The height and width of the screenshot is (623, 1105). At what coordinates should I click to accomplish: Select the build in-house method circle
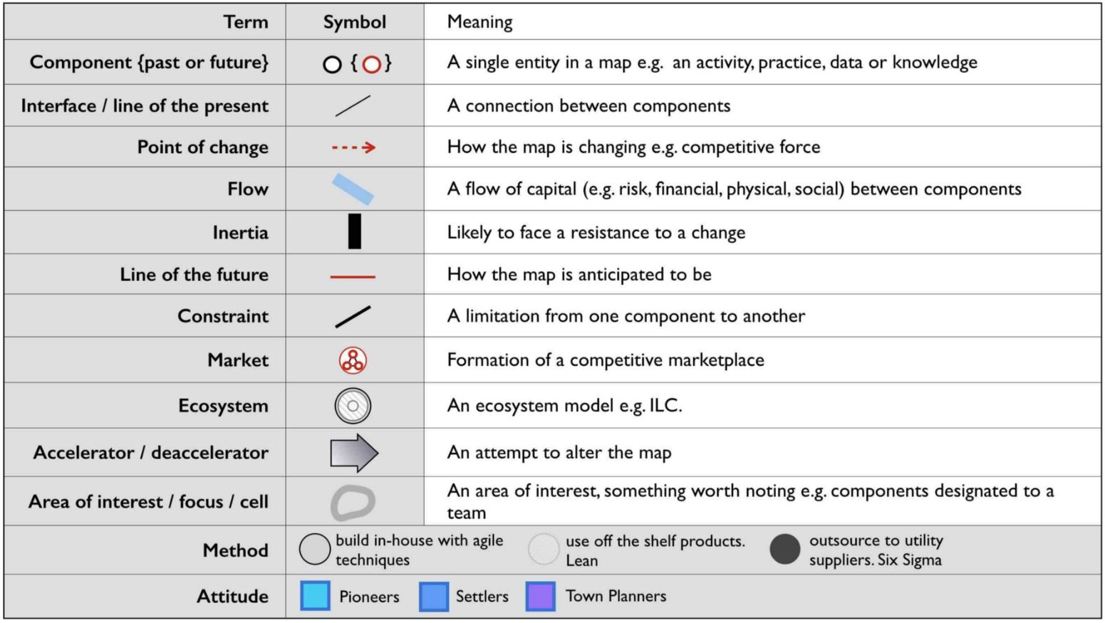(x=314, y=550)
